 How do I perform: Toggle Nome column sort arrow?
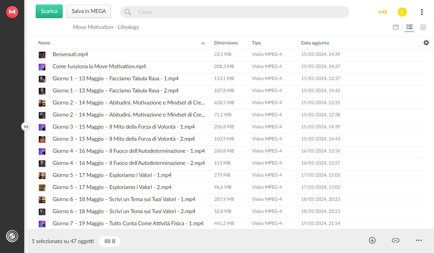tap(203, 43)
